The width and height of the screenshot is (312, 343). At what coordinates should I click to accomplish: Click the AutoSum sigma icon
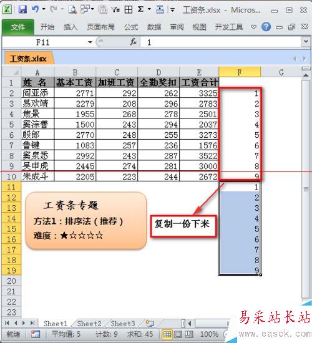click(x=141, y=9)
